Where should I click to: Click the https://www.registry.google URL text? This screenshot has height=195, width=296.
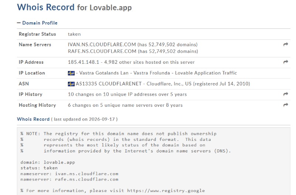[x=166, y=191]
